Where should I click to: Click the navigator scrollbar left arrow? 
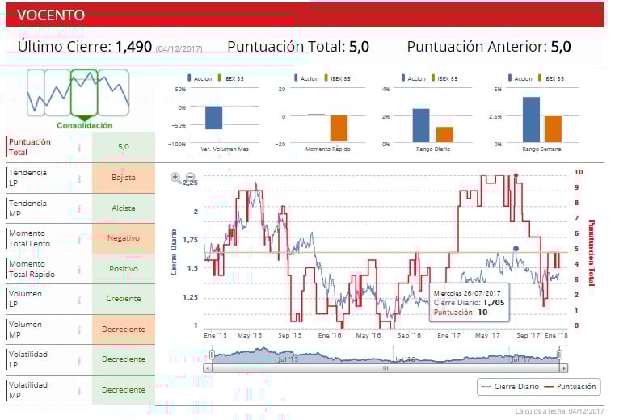208,368
